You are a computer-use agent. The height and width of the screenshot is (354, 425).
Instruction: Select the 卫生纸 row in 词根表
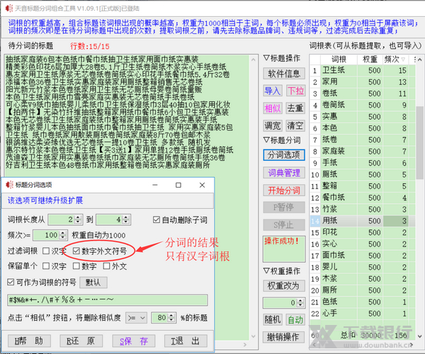point(363,70)
